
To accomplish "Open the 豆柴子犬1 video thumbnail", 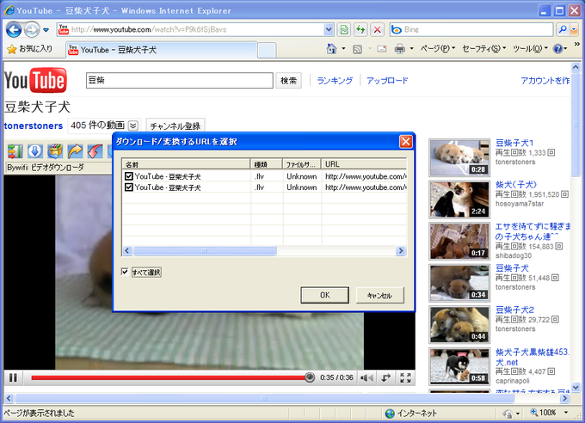I will [459, 157].
